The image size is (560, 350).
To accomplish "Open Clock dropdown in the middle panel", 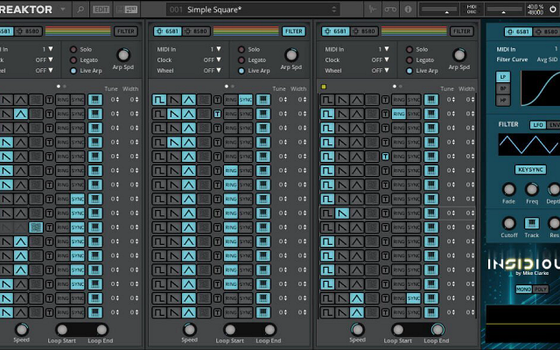I will click(x=212, y=60).
